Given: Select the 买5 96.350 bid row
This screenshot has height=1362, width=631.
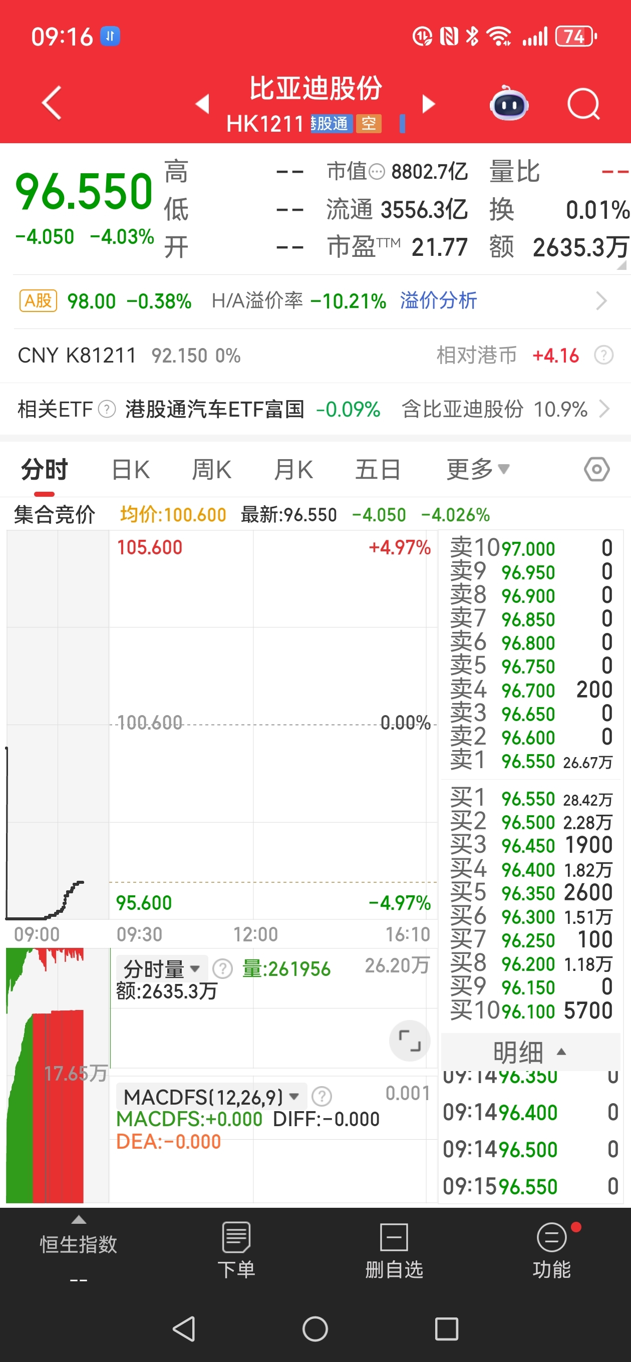Looking at the screenshot, I should click(530, 893).
